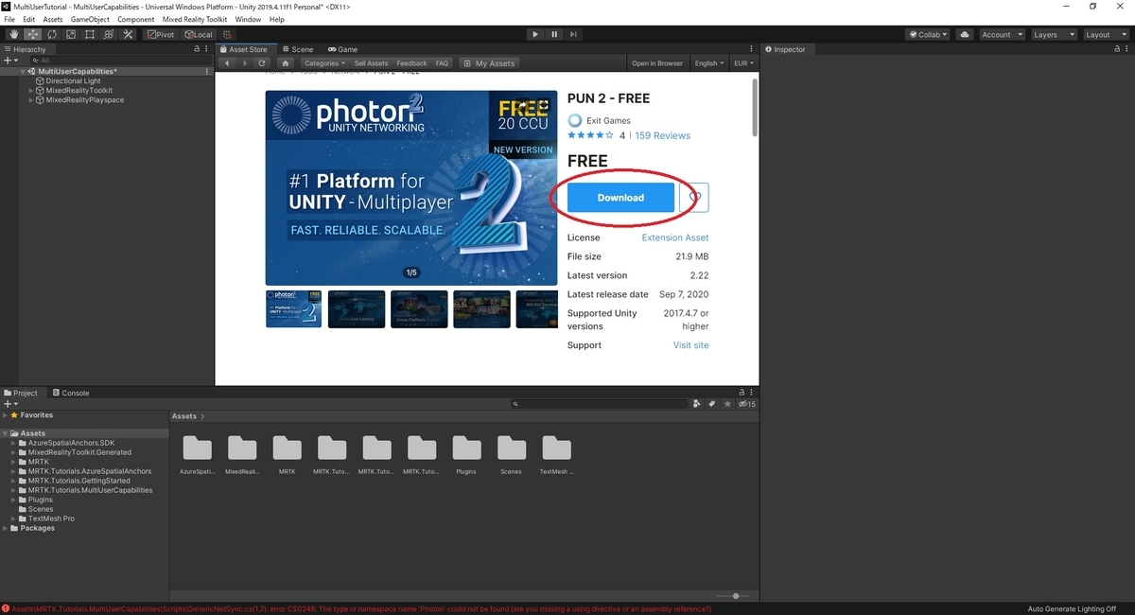Toggle Local/Global handle rotation

pyautogui.click(x=198, y=34)
